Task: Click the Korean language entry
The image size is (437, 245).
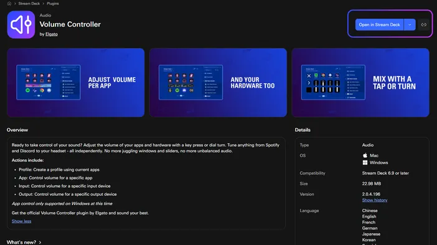Action: pos(369,240)
